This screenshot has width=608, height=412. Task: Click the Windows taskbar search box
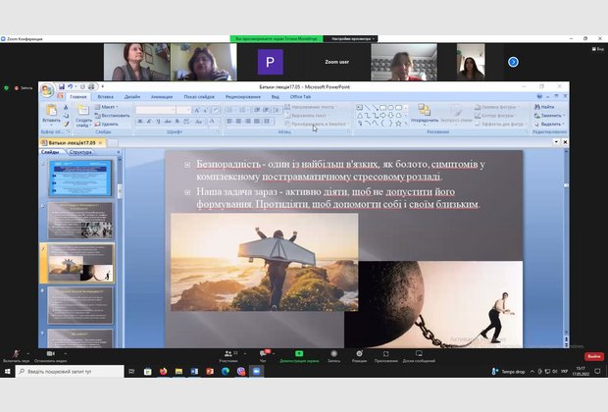(64, 372)
